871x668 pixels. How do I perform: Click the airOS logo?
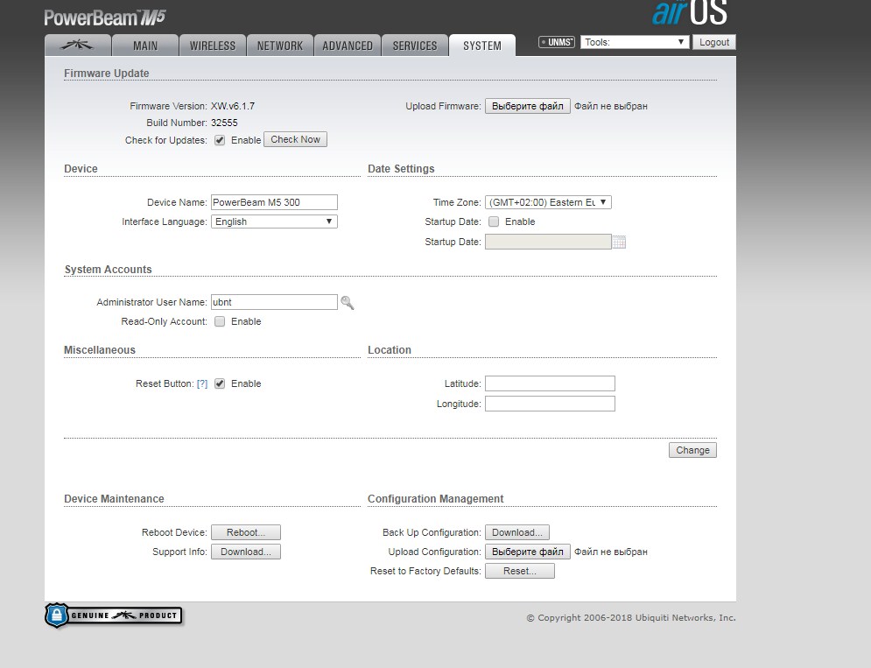click(689, 13)
